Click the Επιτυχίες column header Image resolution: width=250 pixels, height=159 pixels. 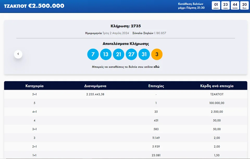pyautogui.click(x=156, y=86)
